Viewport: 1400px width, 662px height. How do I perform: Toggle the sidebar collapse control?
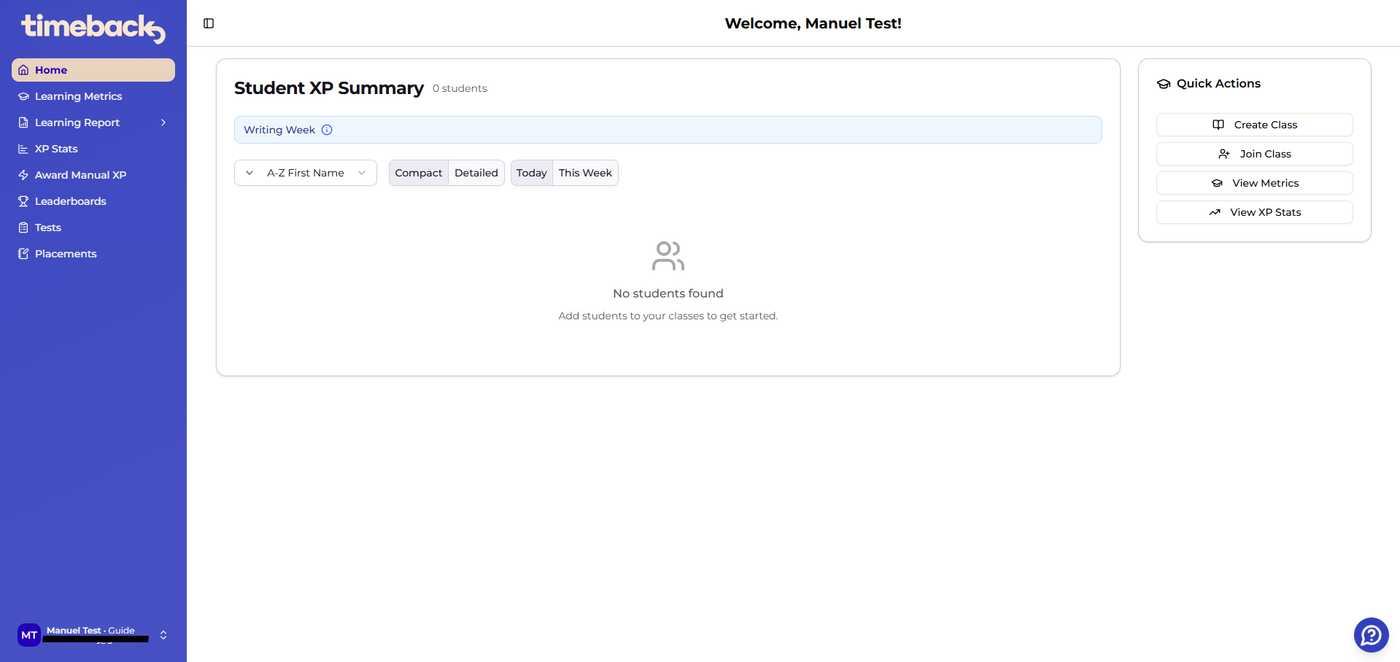click(209, 23)
